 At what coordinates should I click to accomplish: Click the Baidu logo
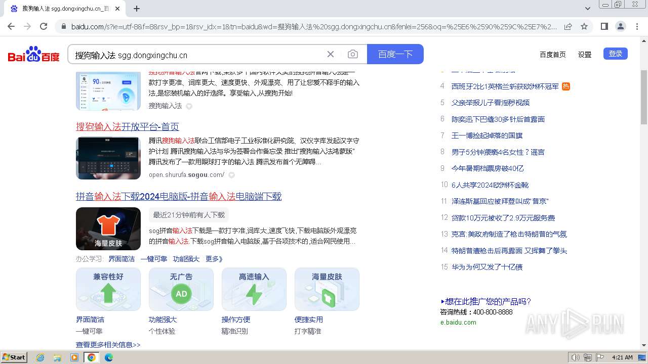(33, 54)
